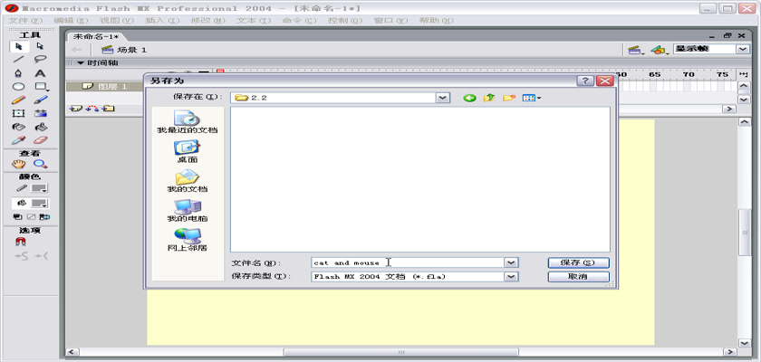761x362 pixels.
Task: Open the edit symbols dropdown
Action: (660, 50)
